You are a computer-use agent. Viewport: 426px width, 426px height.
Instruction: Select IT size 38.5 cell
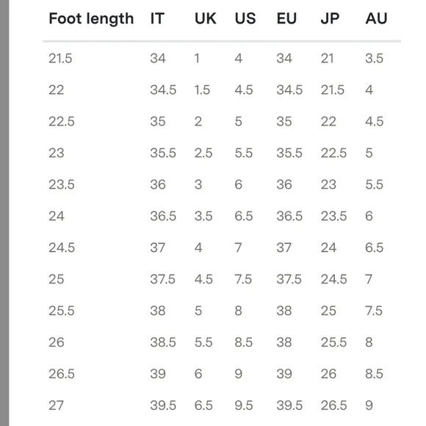pyautogui.click(x=163, y=342)
